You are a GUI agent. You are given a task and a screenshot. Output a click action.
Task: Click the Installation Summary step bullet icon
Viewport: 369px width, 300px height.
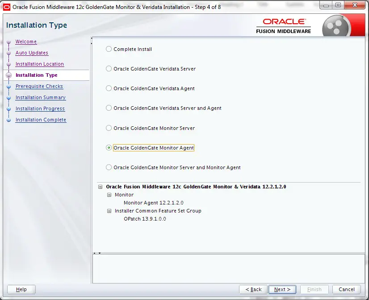[x=8, y=98]
